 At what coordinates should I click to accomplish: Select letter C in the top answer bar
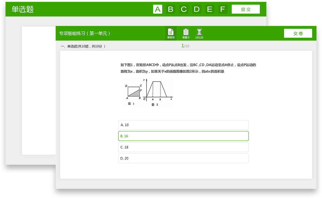pos(184,9)
